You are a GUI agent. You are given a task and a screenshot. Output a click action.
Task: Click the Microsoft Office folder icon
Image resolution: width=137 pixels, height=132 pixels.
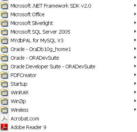tap(4, 14)
